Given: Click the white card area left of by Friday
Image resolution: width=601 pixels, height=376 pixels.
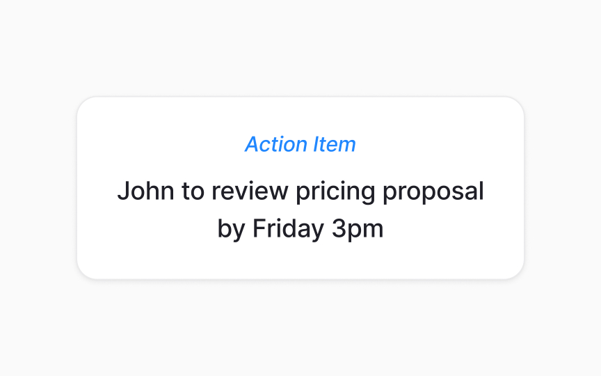Looking at the screenshot, I should [147, 230].
